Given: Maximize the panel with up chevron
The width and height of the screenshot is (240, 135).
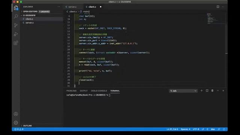Looking at the screenshot, I should pyautogui.click(x=218, y=91).
